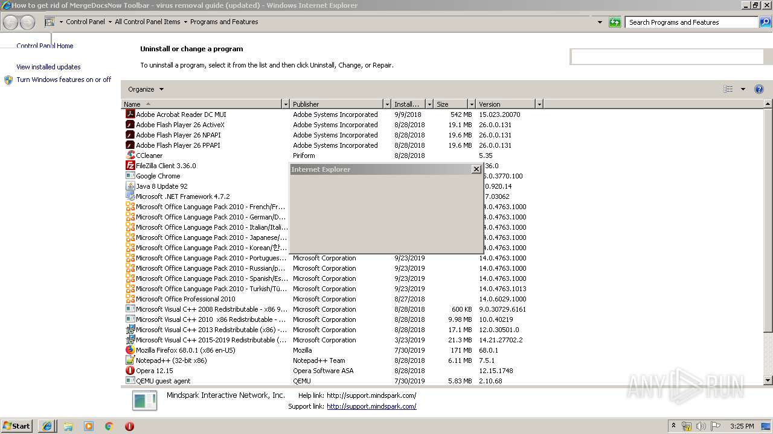773x434 pixels.
Task: Click the All Control Panel Items breadcrumb
Action: click(x=147, y=22)
